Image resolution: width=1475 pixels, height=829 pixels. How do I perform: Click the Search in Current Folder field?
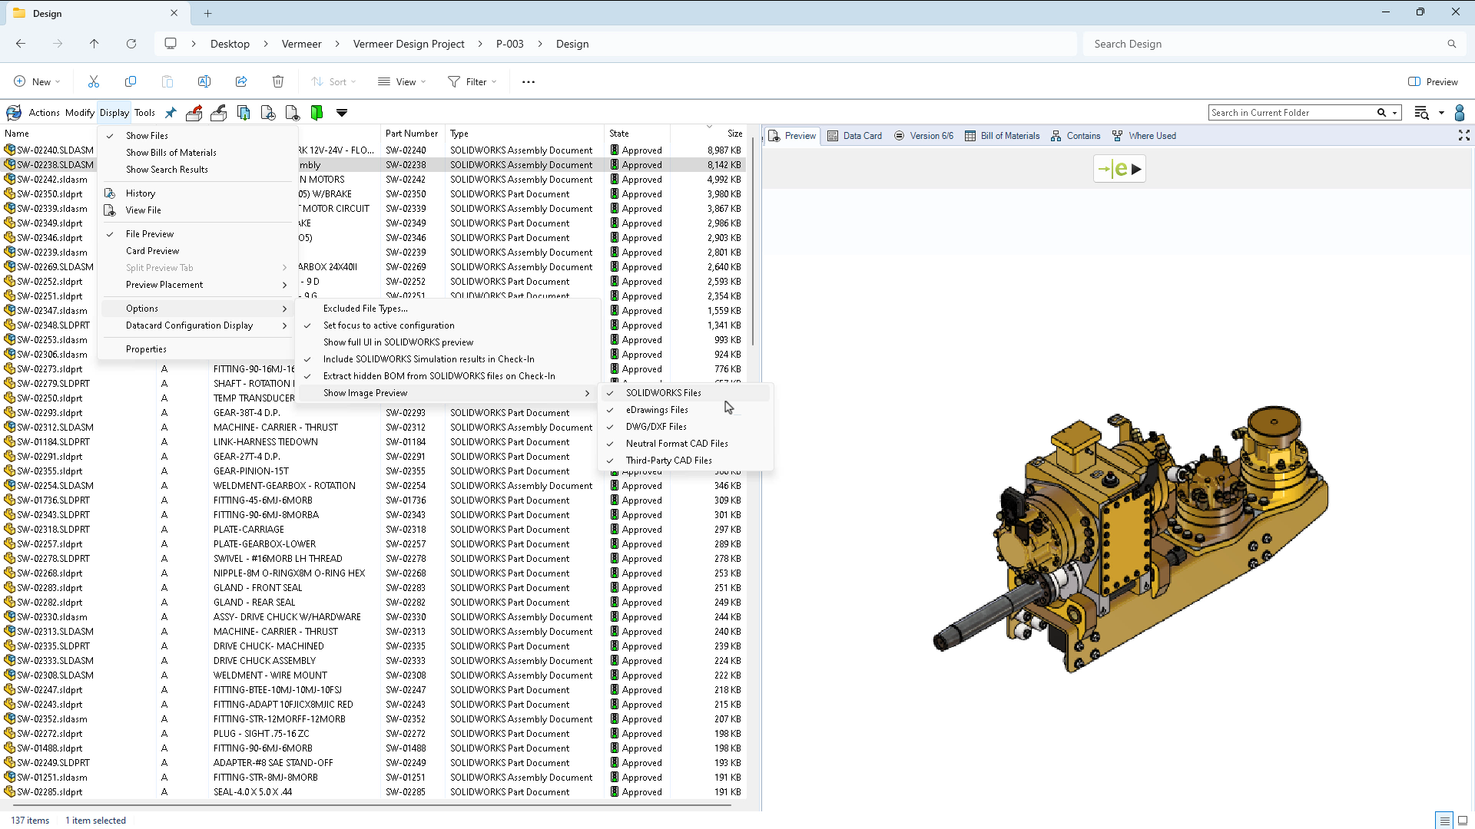(x=1291, y=113)
